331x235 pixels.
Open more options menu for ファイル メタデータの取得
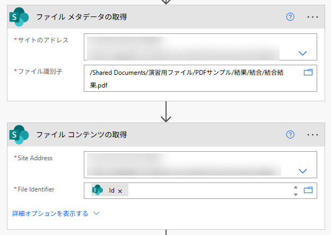pyautogui.click(x=312, y=17)
